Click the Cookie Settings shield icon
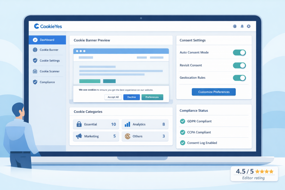This screenshot has width=285, height=190. point(35,60)
